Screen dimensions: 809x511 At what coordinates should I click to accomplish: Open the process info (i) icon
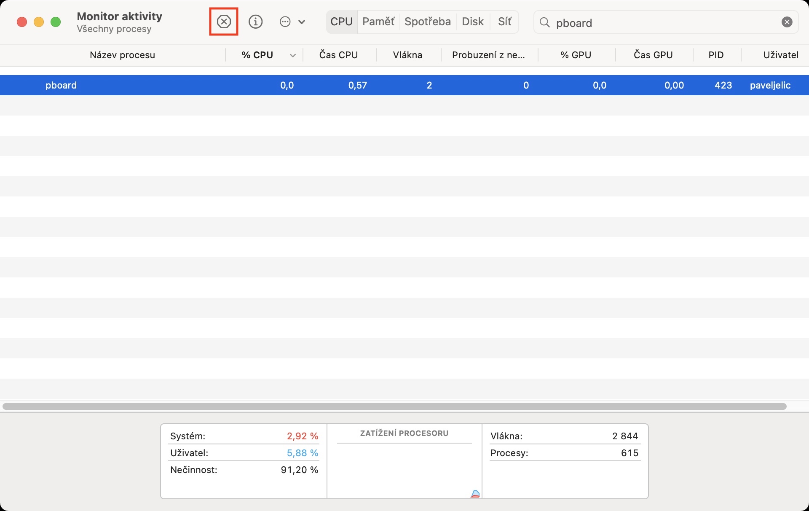pyautogui.click(x=255, y=22)
